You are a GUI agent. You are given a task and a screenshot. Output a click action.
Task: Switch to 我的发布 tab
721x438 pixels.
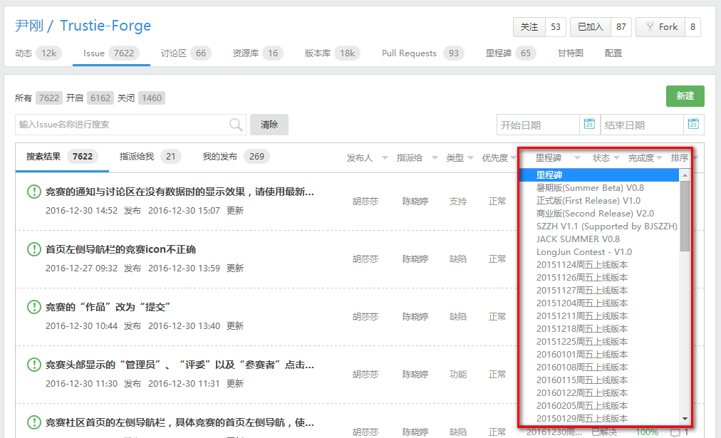(x=236, y=157)
